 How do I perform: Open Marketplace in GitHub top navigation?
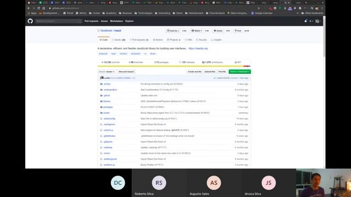click(x=116, y=21)
